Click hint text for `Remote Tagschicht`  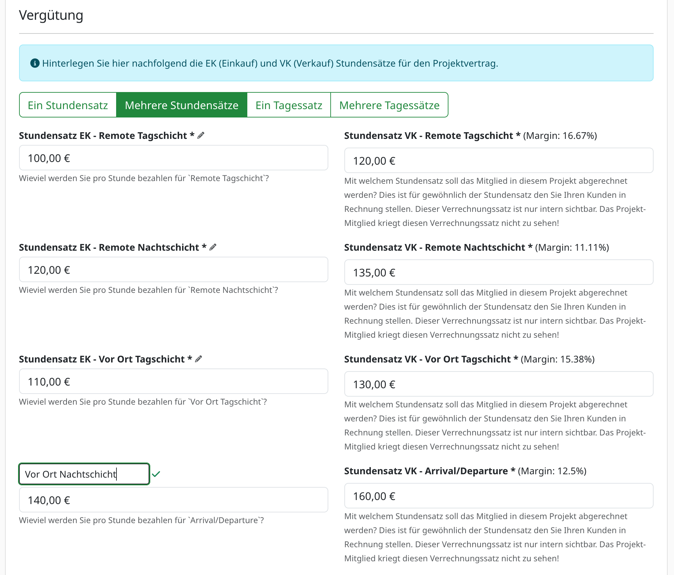pyautogui.click(x=144, y=178)
